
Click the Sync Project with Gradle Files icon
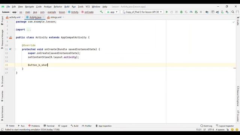pyautogui.click(x=217, y=12)
